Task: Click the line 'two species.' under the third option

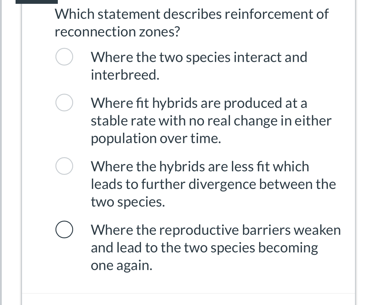Action: pyautogui.click(x=128, y=202)
